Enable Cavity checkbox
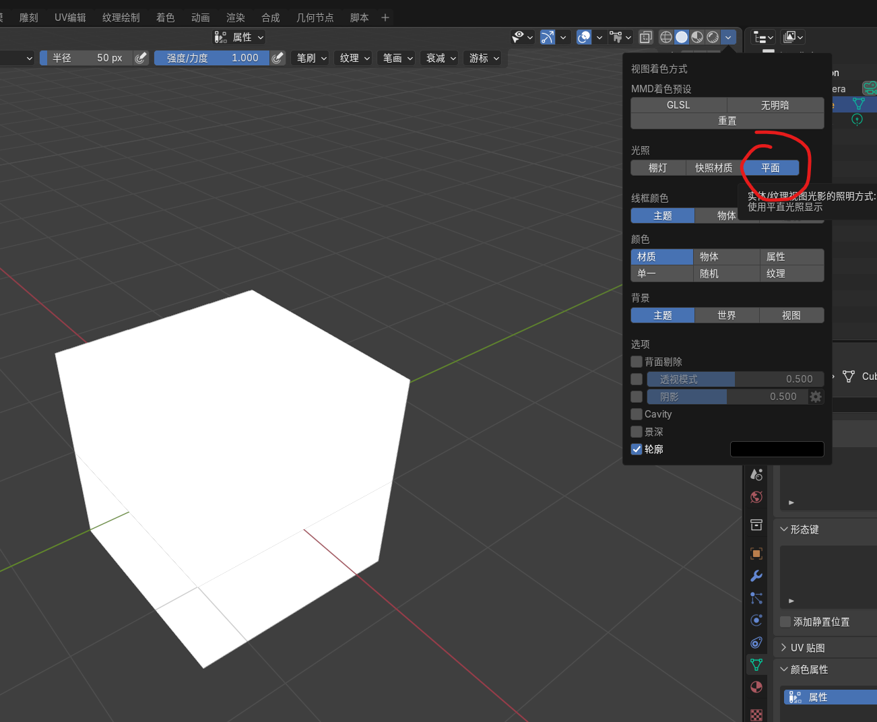Image resolution: width=877 pixels, height=722 pixels. click(637, 414)
